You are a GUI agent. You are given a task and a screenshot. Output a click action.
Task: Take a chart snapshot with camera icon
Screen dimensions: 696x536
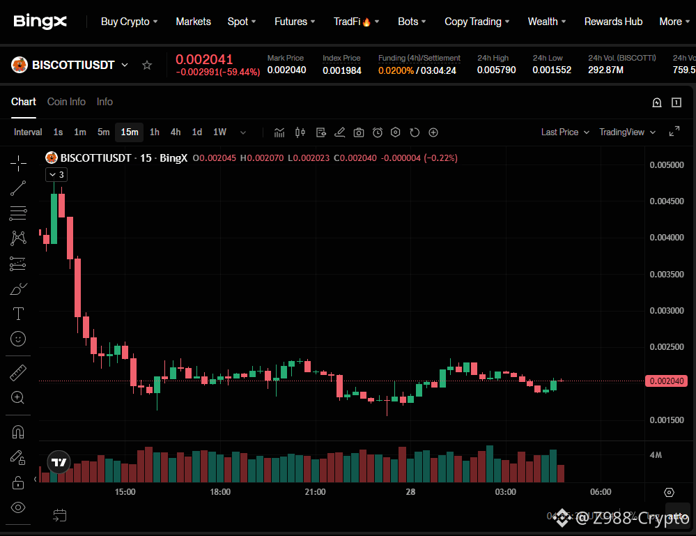coord(359,132)
